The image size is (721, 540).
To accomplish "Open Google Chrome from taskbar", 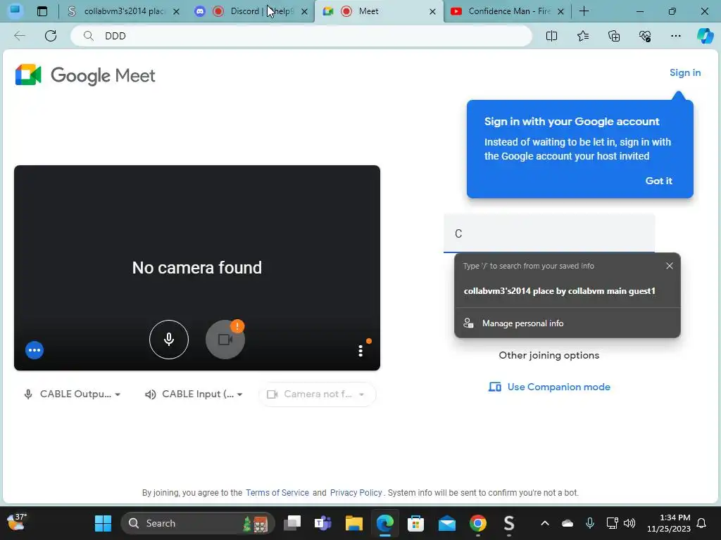I will click(x=478, y=523).
